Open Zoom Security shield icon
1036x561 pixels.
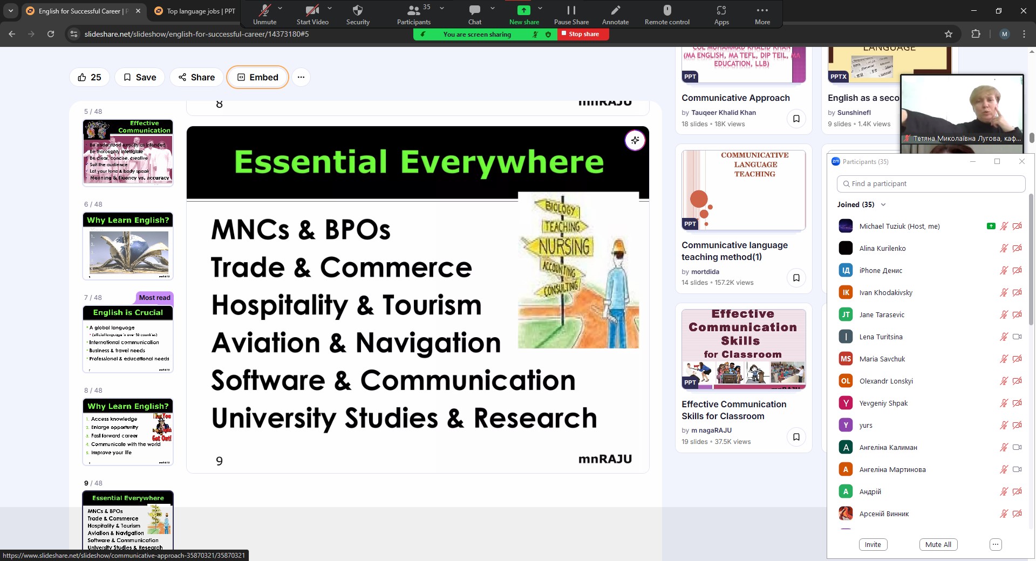coord(358,10)
